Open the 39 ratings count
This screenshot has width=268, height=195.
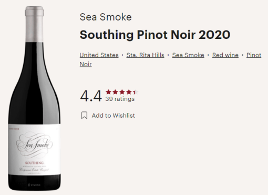(120, 99)
